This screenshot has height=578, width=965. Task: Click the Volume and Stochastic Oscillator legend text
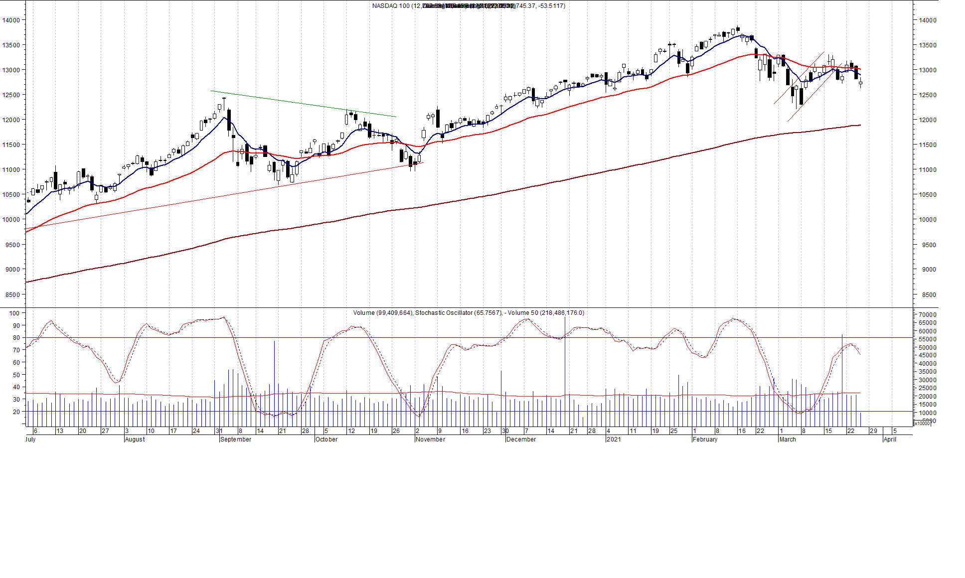[x=469, y=313]
